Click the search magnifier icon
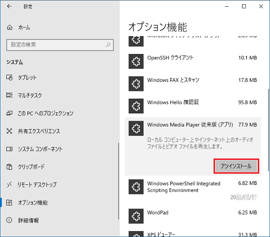 [108, 45]
